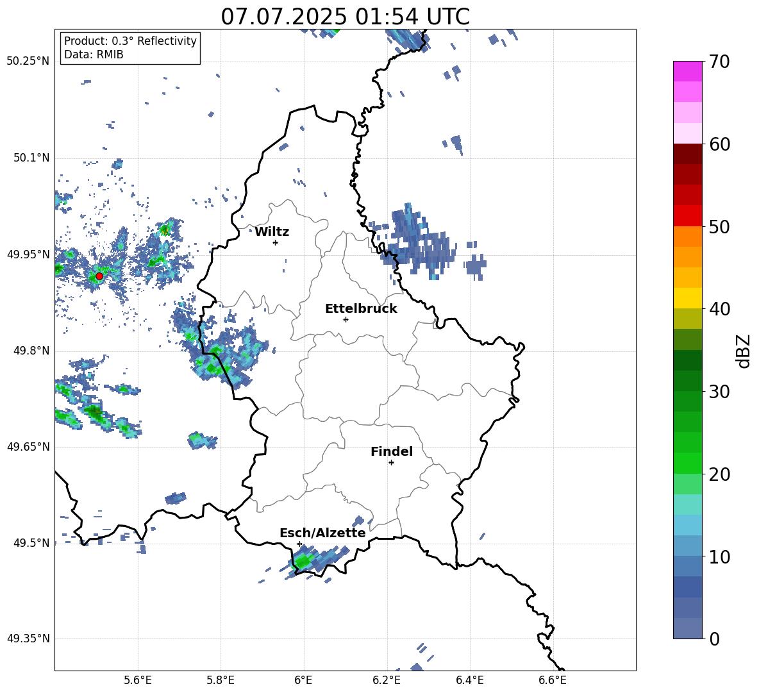Click the Findel city label
The image size is (759, 693).
point(392,451)
